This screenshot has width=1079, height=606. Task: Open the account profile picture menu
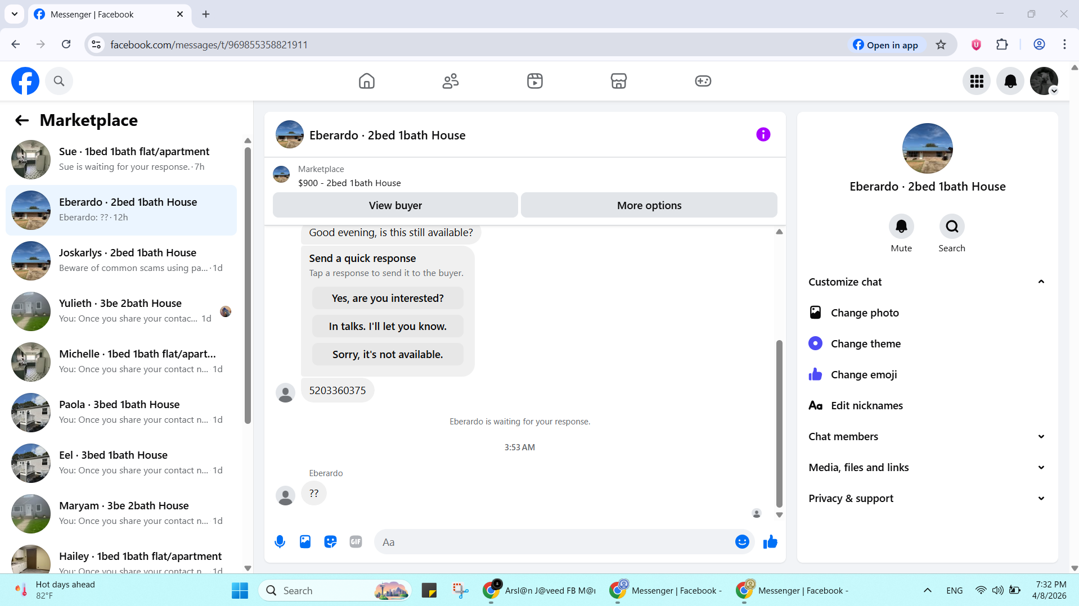point(1044,81)
